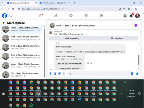Image resolution: width=144 pixels, height=108 pixels.
Task: Click chat scrollbar down arrow
Action: point(139,68)
